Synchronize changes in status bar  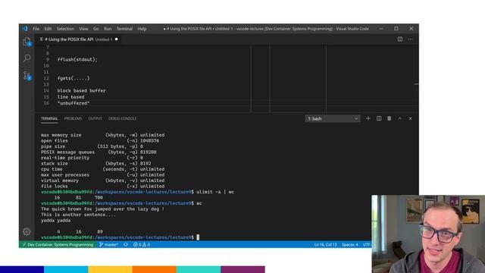[x=126, y=244]
